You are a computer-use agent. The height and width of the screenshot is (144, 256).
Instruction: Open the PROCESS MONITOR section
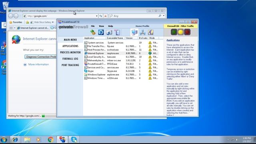[70, 52]
